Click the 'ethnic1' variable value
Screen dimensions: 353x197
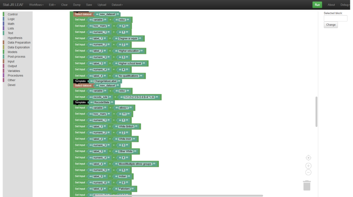point(123,108)
